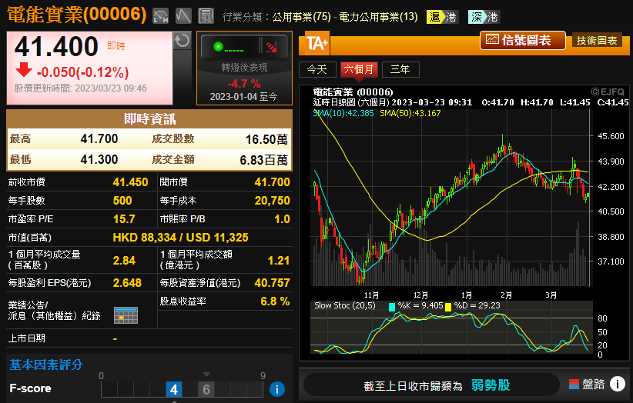The image size is (633, 403).
Task: Open the green signal light indicator
Action: pyautogui.click(x=219, y=47)
